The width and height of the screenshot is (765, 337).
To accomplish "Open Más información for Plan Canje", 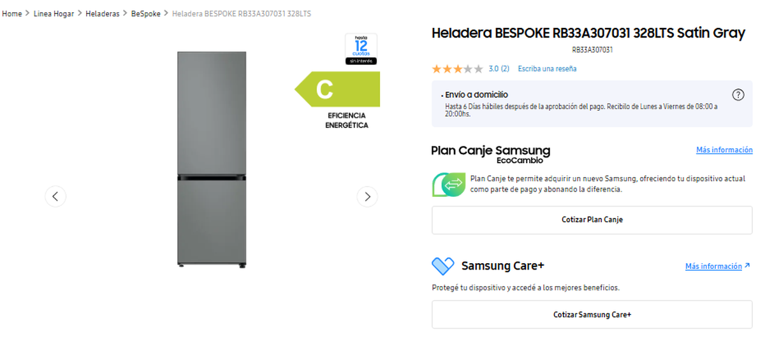I will [x=724, y=150].
